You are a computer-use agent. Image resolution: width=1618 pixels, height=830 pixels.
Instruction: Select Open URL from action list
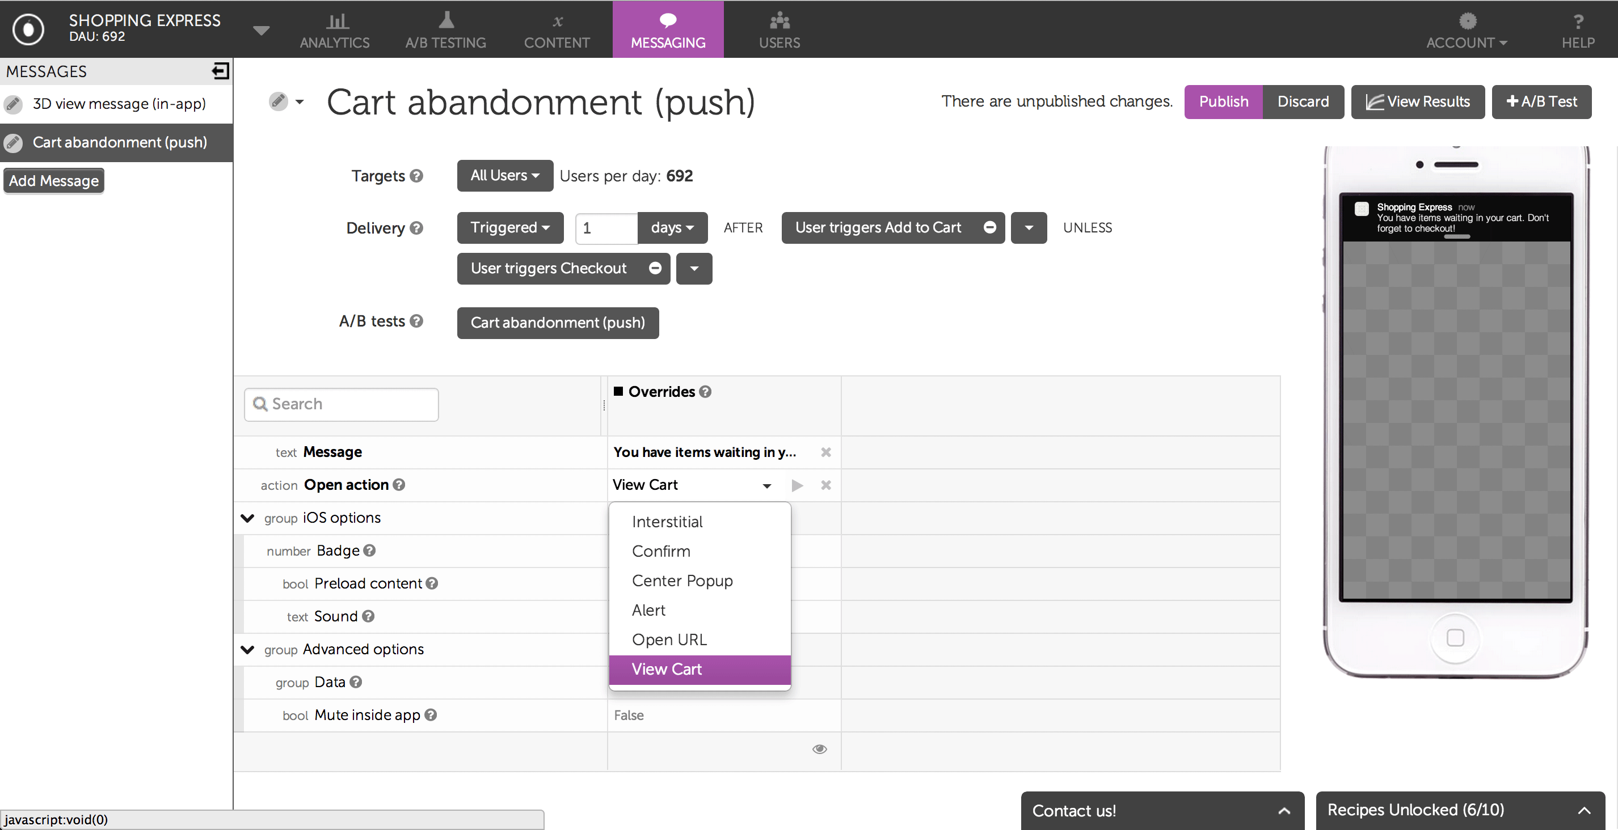(x=669, y=639)
